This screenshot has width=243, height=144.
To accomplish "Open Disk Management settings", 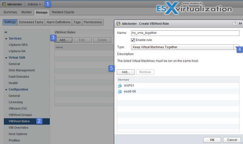I will (22, 70).
